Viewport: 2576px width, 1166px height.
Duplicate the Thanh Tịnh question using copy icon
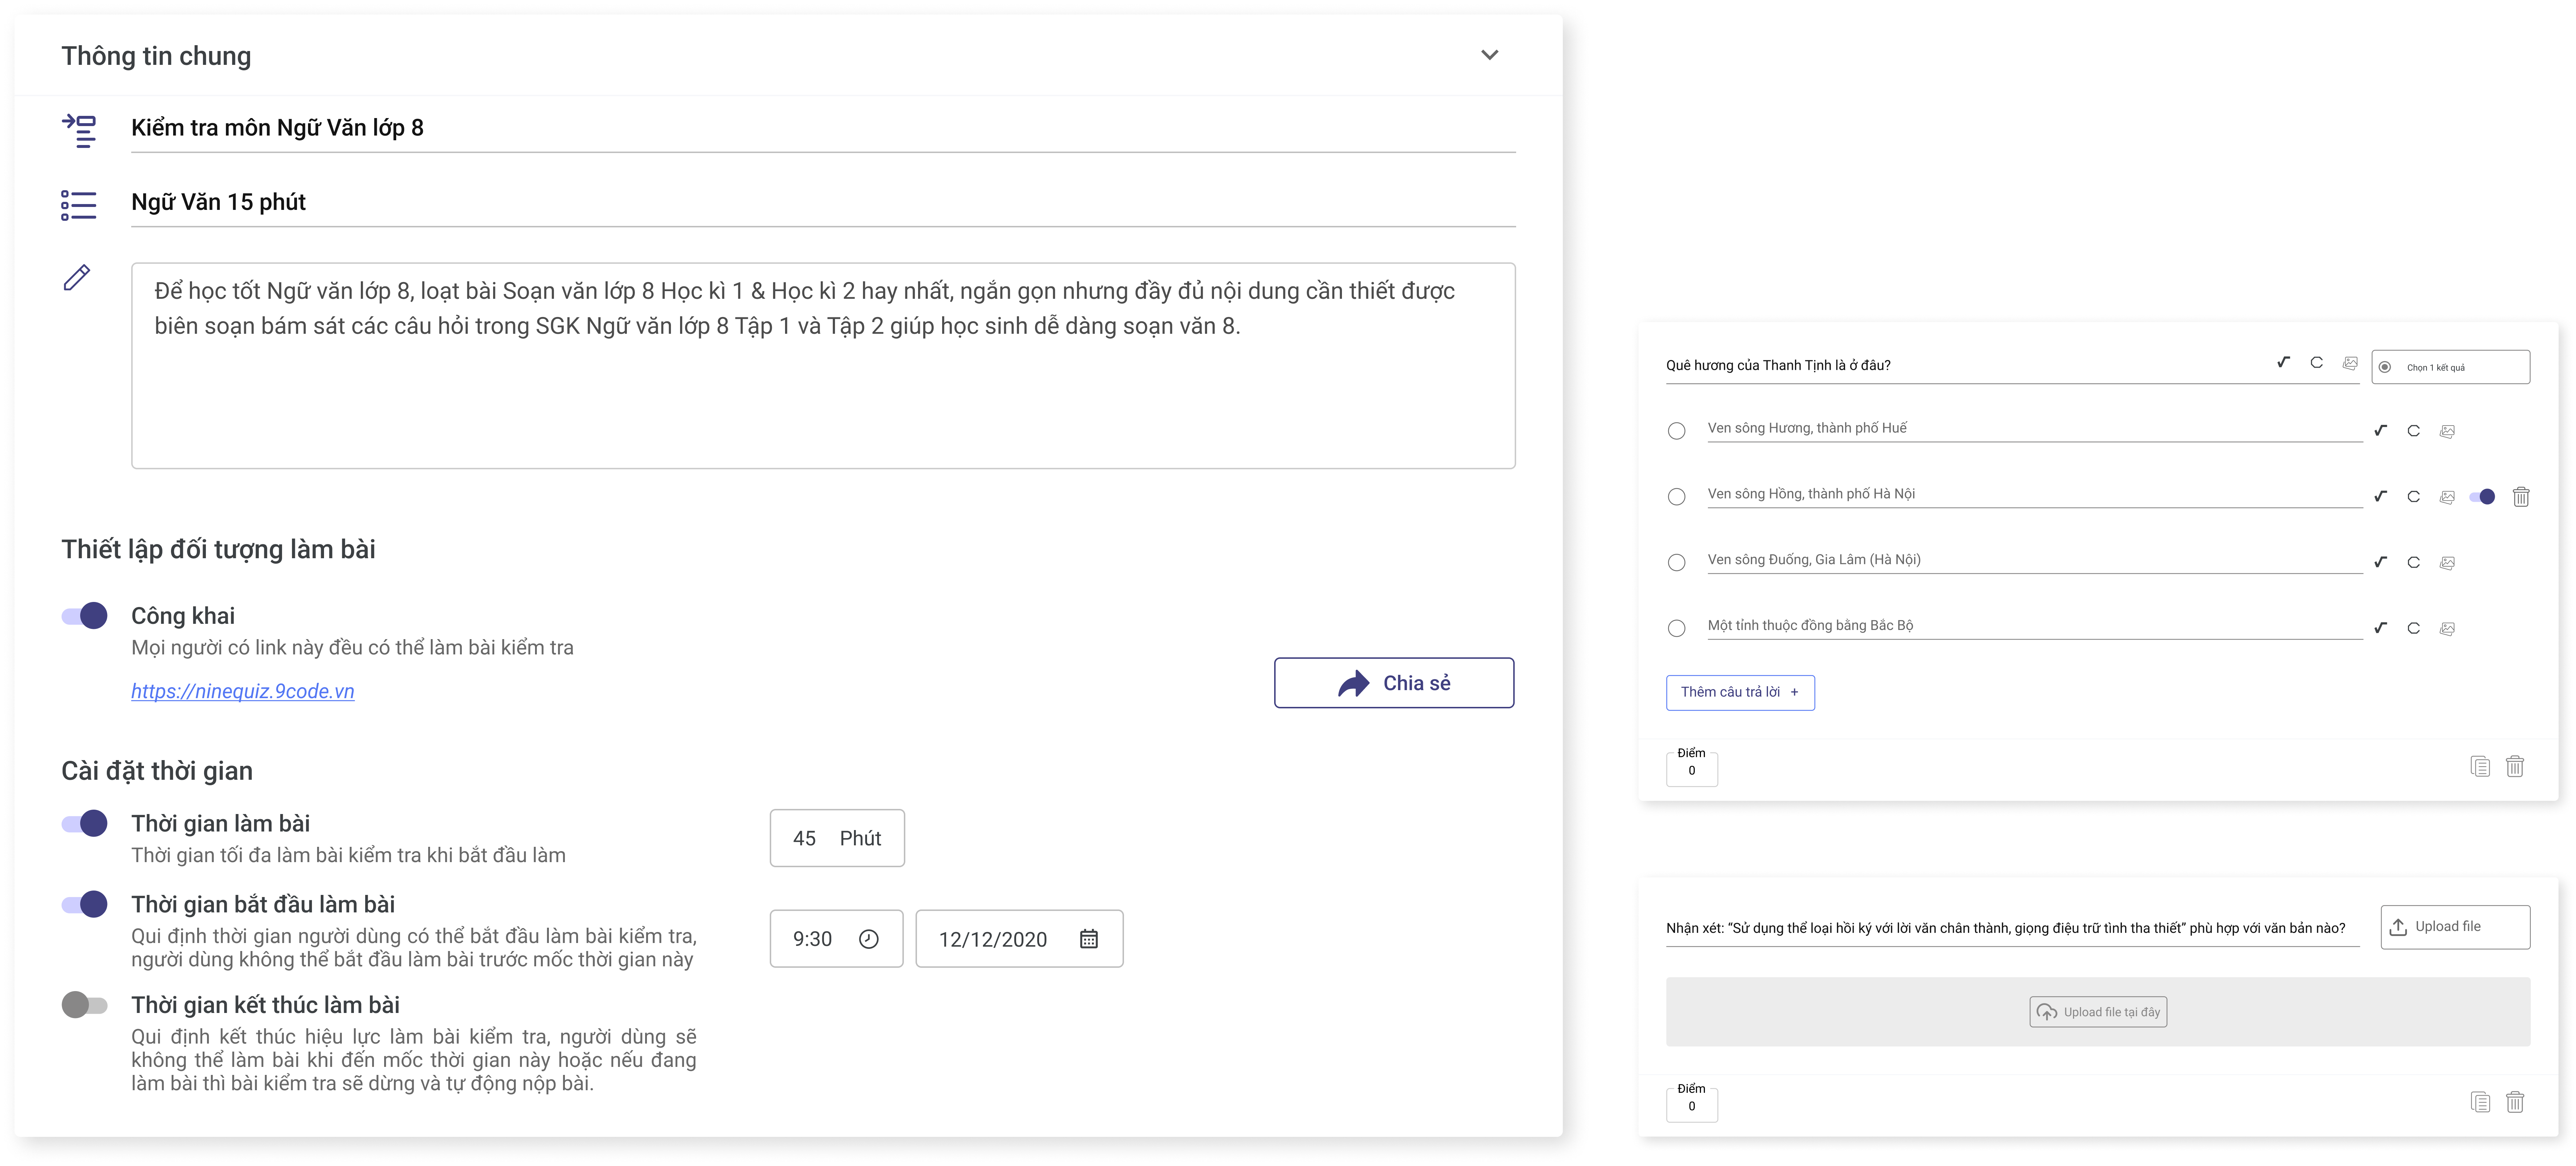[x=2480, y=766]
